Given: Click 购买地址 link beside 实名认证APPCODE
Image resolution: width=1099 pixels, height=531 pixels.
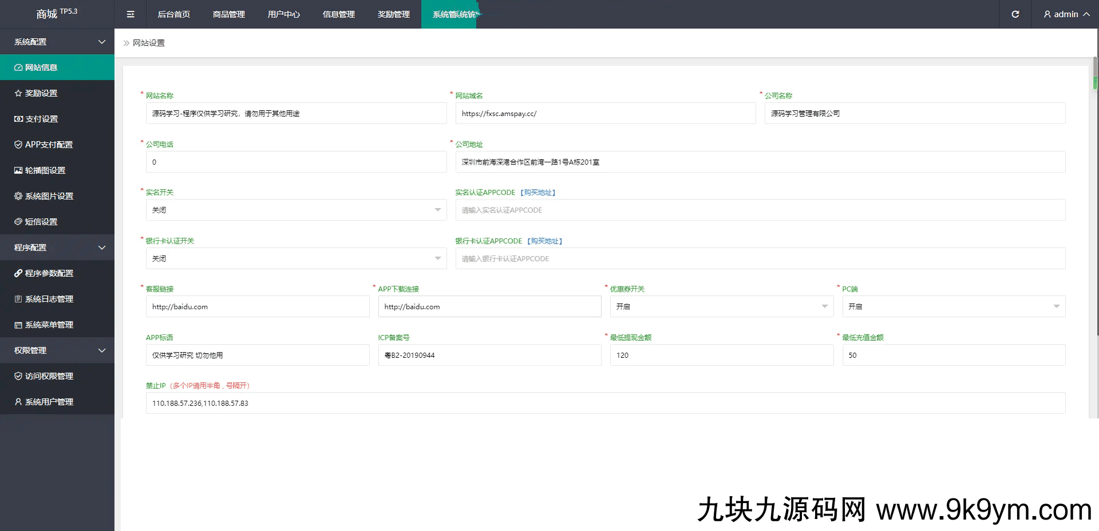Looking at the screenshot, I should pos(538,193).
